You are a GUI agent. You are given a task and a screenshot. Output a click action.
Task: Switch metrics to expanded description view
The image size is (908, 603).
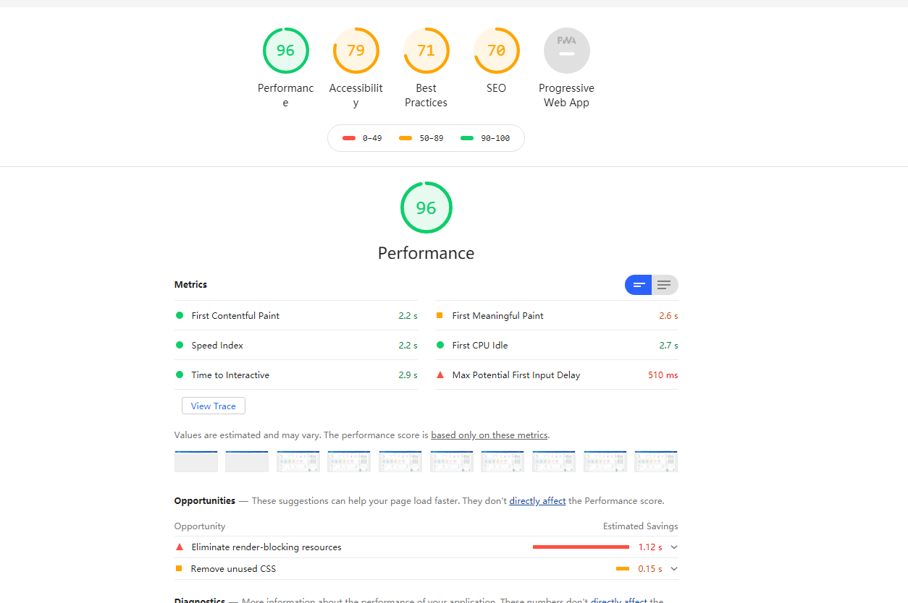pyautogui.click(x=665, y=285)
